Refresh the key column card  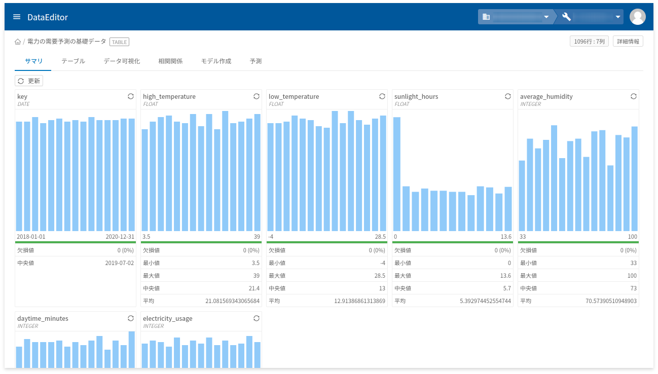pos(131,96)
